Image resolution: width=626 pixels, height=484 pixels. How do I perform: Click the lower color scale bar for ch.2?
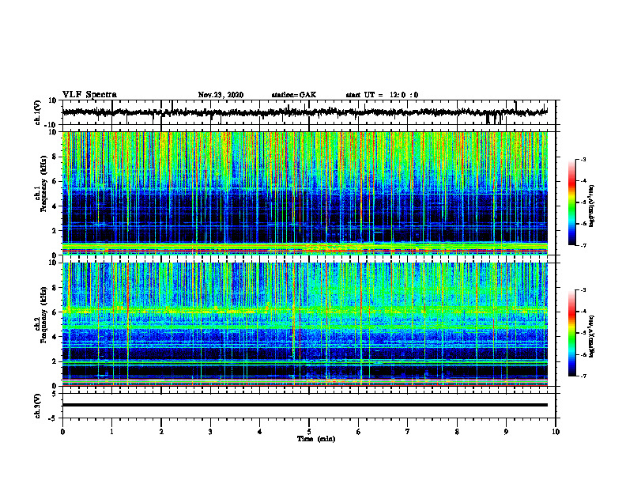pos(572,333)
